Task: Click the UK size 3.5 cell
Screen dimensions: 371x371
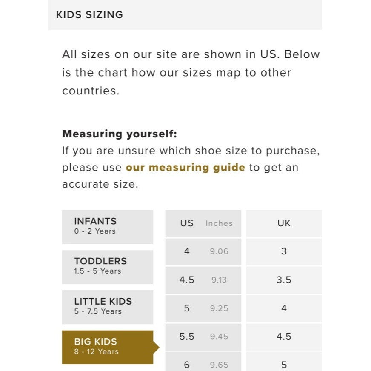Action: coord(284,280)
